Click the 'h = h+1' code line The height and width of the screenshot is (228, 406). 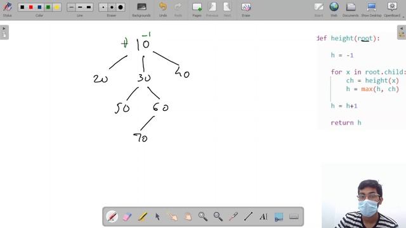[344, 106]
